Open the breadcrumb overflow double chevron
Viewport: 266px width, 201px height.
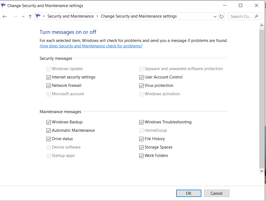coord(44,16)
